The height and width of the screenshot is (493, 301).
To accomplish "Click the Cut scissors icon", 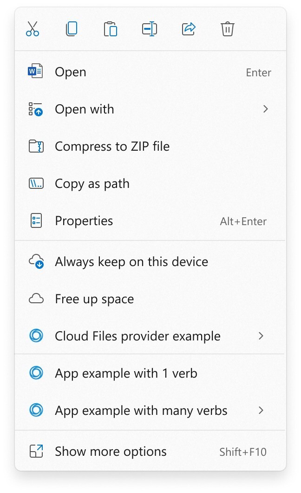I will [x=33, y=29].
